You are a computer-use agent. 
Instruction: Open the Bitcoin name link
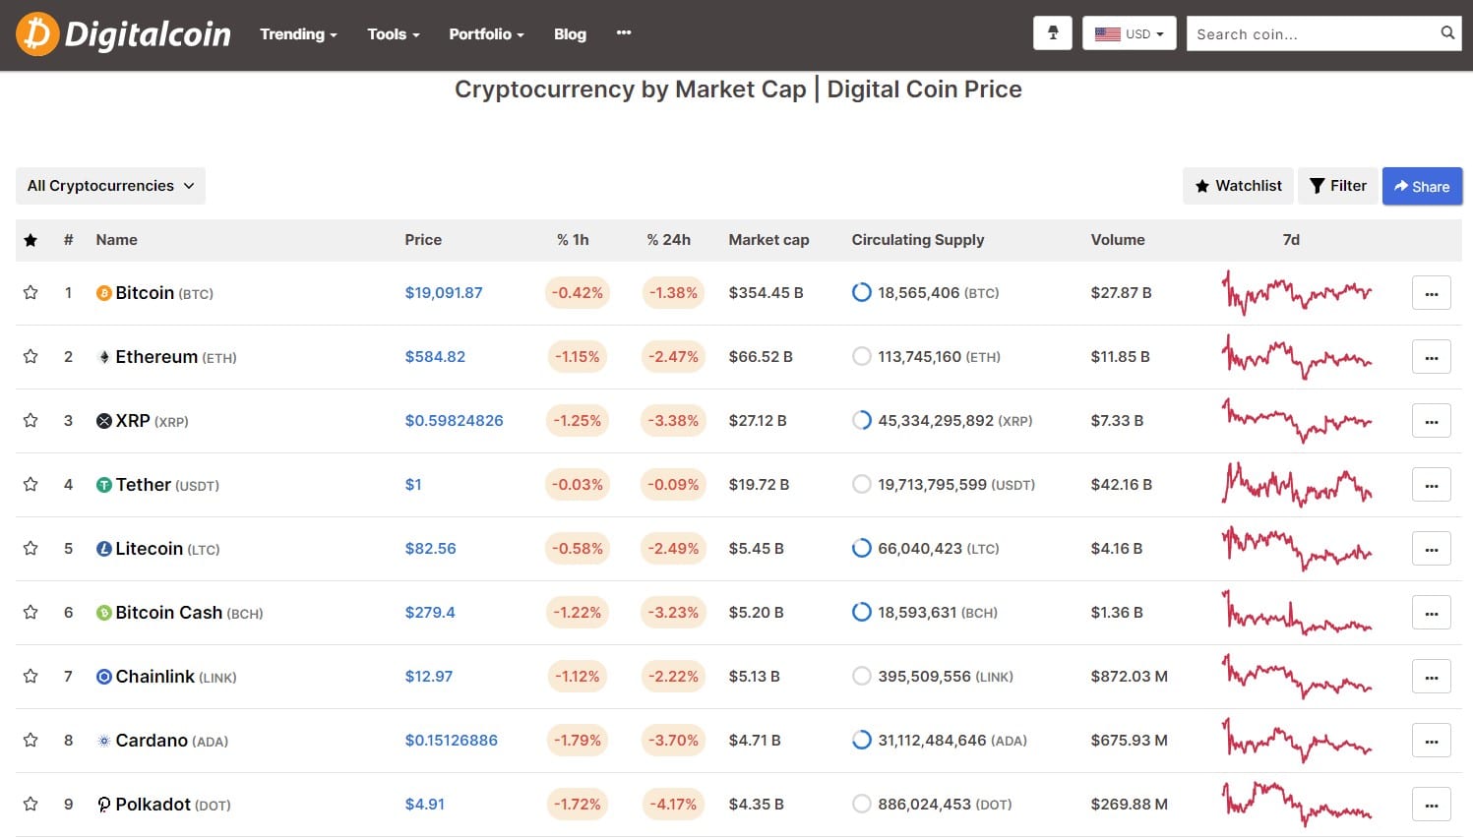tap(145, 293)
